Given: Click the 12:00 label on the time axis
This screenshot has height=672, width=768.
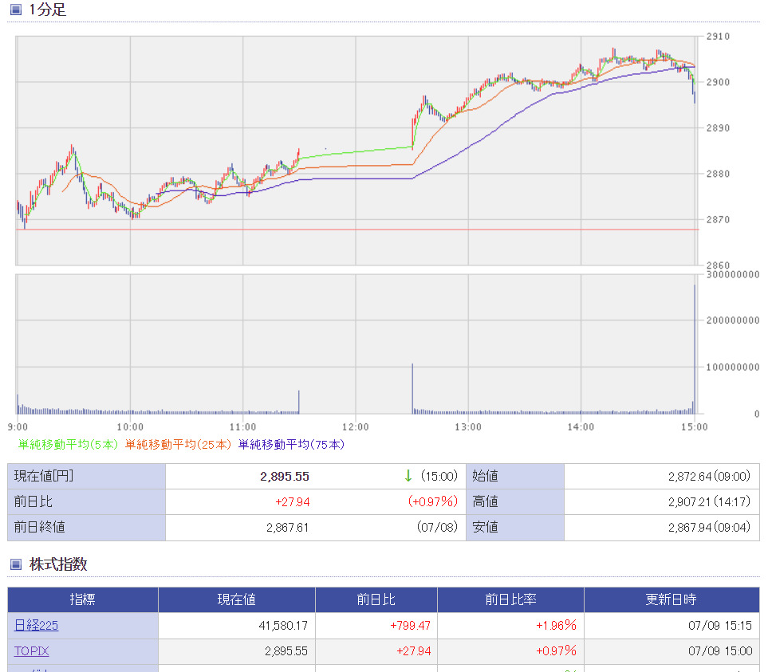Looking at the screenshot, I should [x=356, y=427].
